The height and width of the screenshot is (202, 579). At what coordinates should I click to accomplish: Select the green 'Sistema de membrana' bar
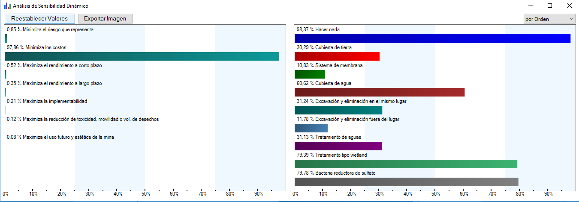coord(310,74)
